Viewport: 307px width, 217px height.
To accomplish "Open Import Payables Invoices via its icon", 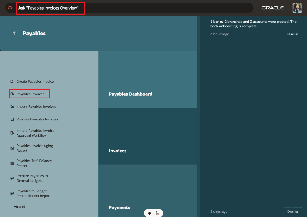I will point(11,106).
